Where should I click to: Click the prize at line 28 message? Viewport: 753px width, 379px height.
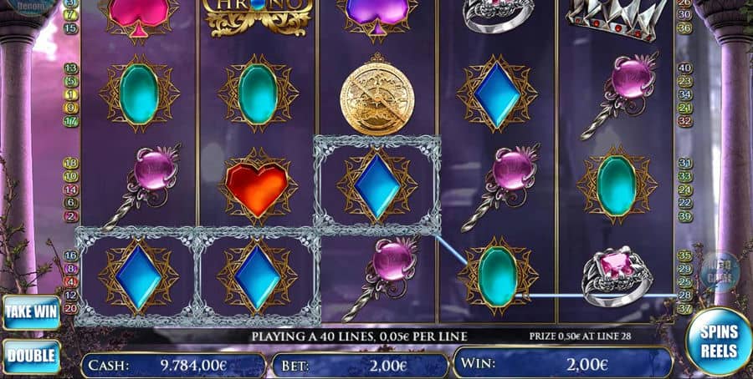pyautogui.click(x=580, y=336)
